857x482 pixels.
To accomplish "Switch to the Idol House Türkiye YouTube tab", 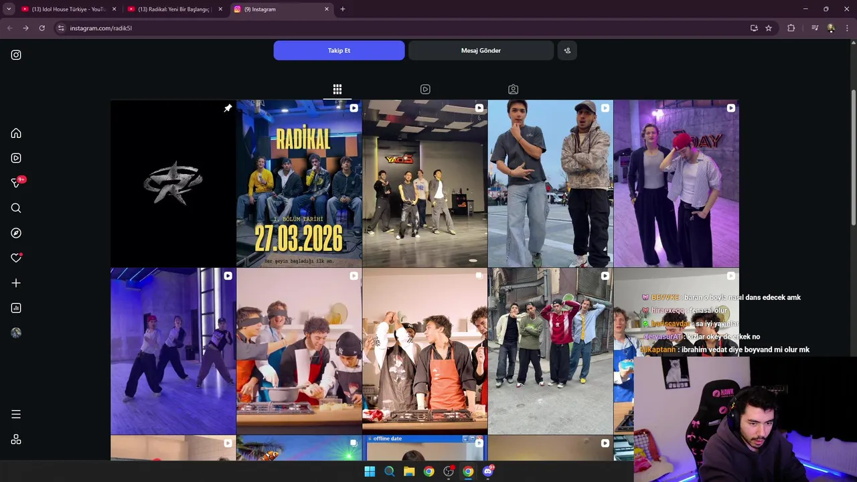I will [69, 9].
